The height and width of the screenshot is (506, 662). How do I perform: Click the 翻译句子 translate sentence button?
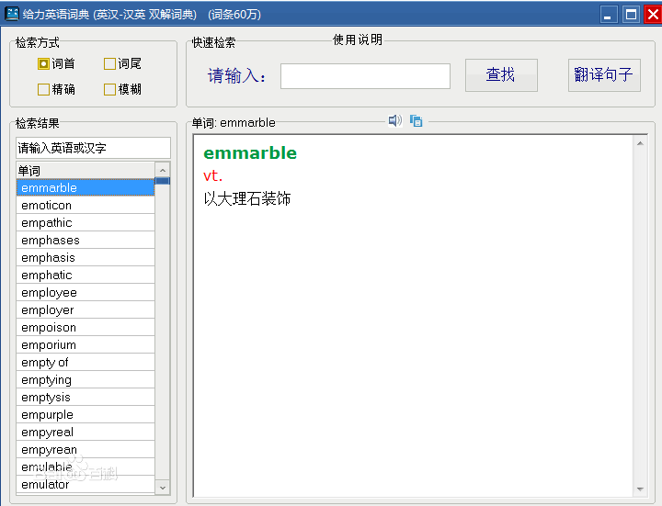point(603,75)
